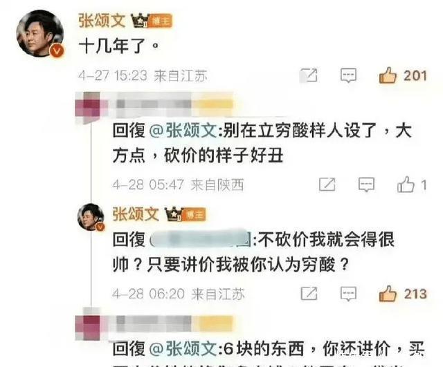Open comment icon on top post
443x367 pixels.
pos(348,75)
